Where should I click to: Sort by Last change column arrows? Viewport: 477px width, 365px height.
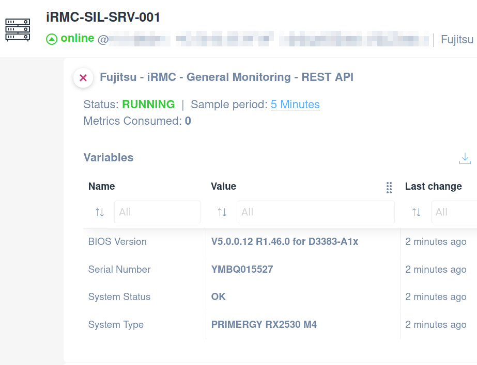(416, 212)
